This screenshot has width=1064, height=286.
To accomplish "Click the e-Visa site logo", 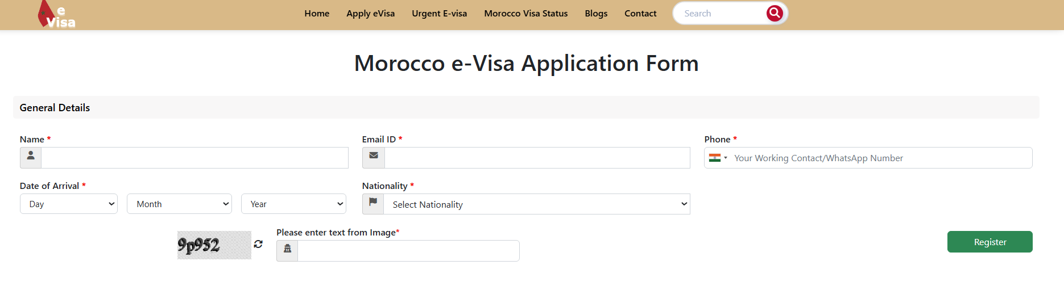I will [56, 15].
